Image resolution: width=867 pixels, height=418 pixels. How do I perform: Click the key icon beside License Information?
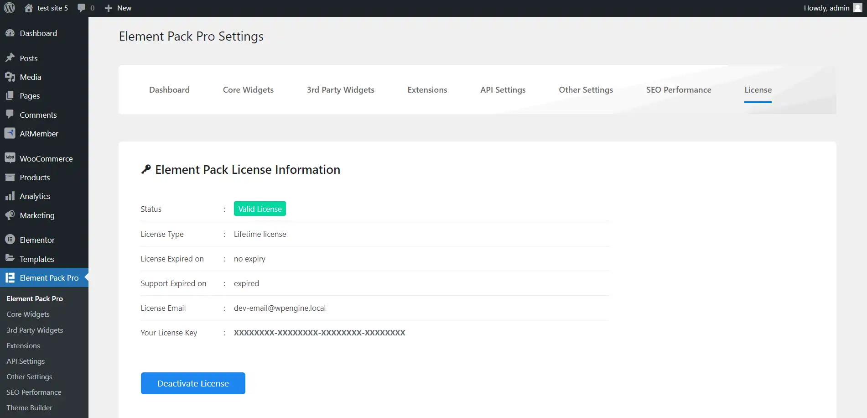coord(146,169)
